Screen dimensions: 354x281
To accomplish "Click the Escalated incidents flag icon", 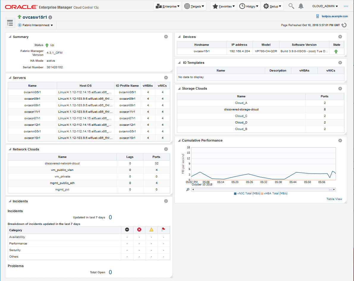I will pos(163,229).
